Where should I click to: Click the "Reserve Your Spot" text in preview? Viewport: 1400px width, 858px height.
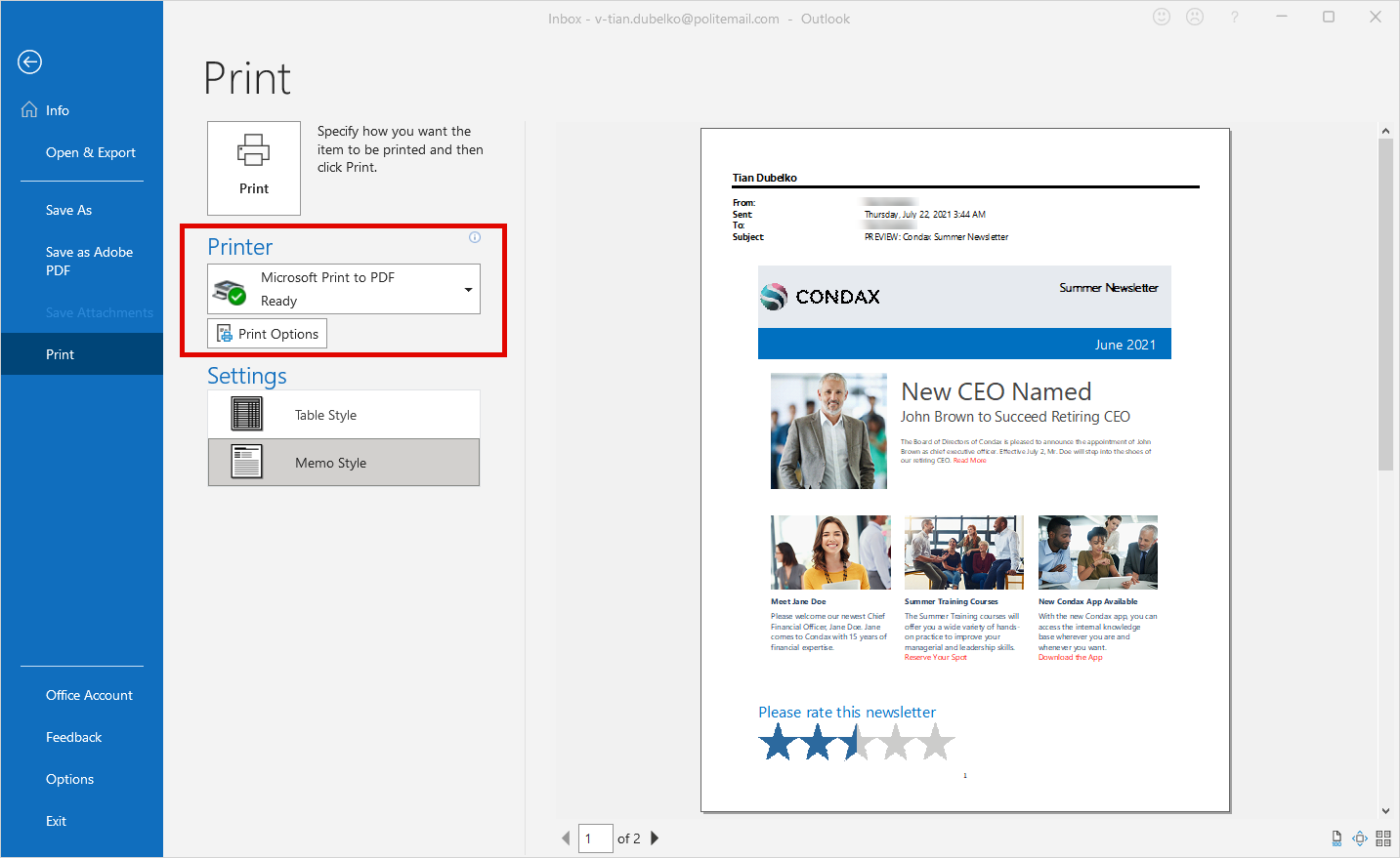(x=936, y=657)
